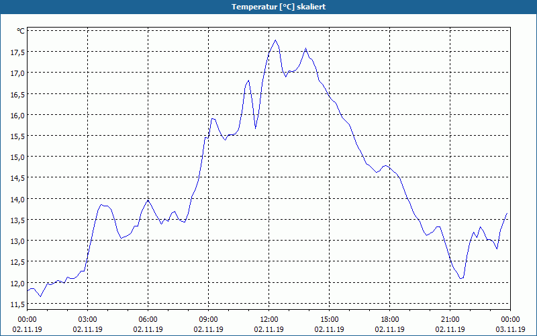
Task: Click the 17,0 y-axis label
Action: [x=17, y=73]
